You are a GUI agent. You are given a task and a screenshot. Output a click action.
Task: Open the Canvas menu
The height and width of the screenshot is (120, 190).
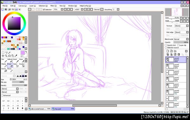point(22,6)
